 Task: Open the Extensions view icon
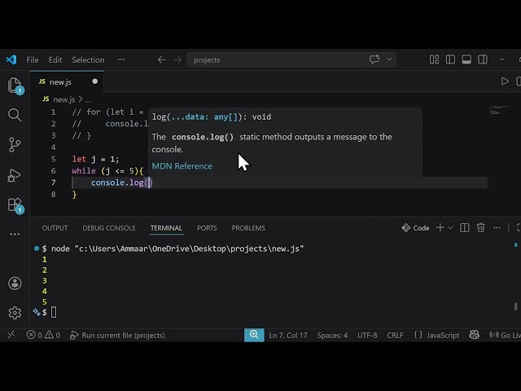point(15,205)
